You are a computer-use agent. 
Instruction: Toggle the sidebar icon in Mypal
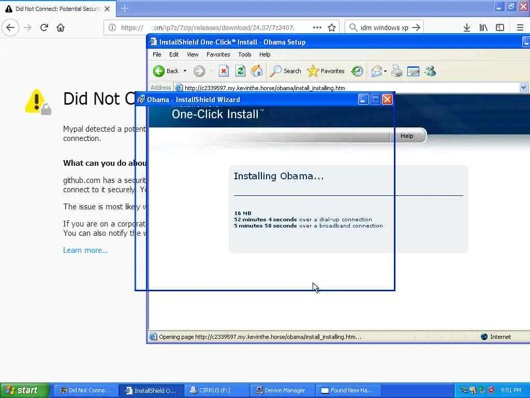[500, 27]
